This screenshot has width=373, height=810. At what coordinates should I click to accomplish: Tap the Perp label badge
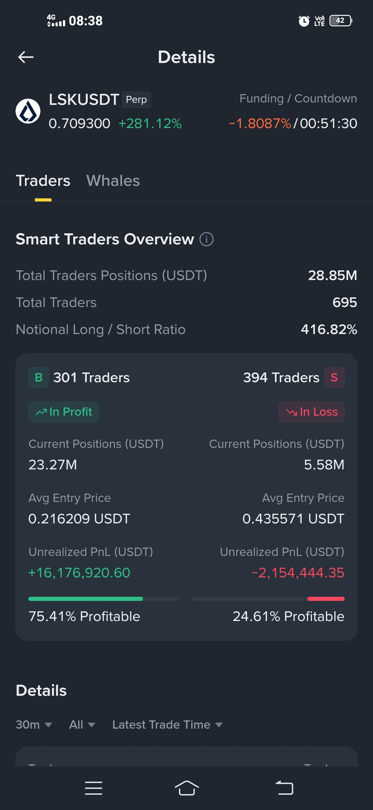pyautogui.click(x=136, y=100)
